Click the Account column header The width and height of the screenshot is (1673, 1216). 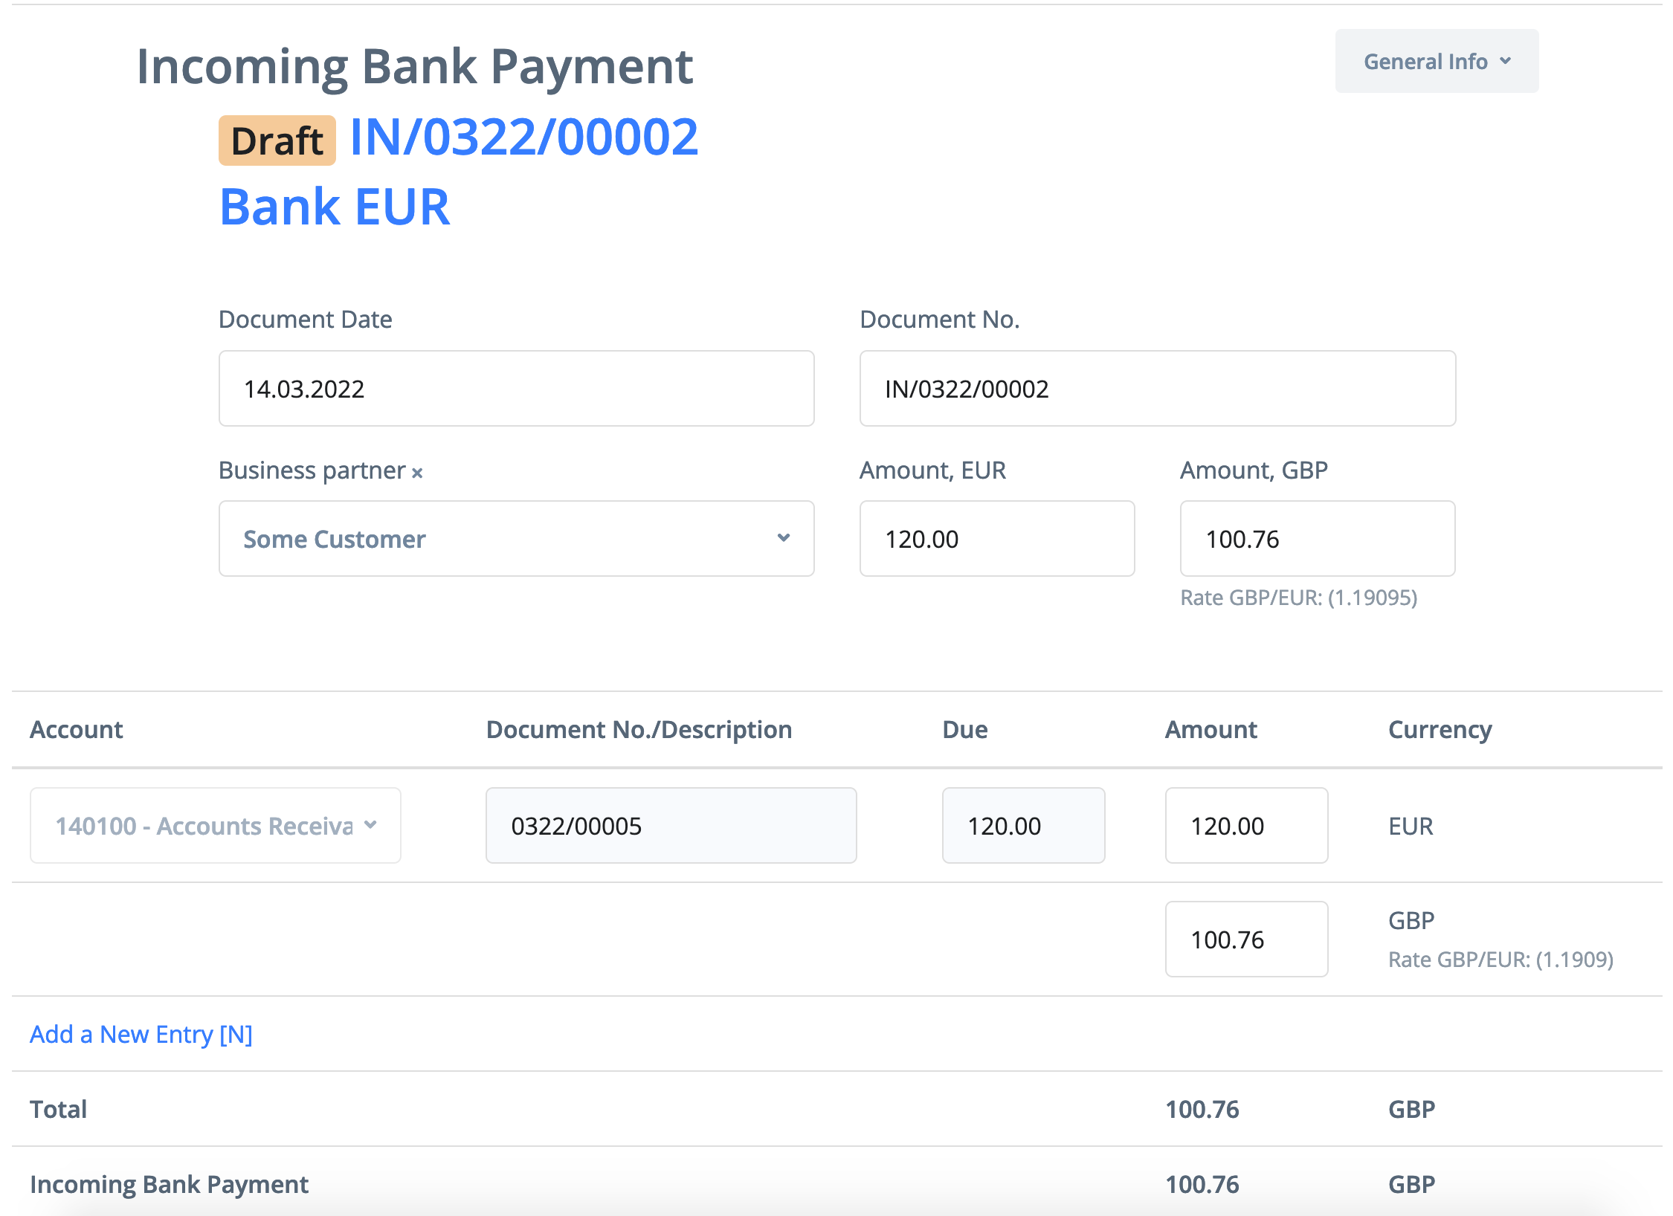point(77,730)
